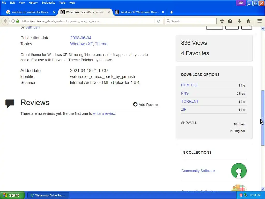265x199 pixels.
Task: Click the Add Review plus icon
Action: click(x=135, y=104)
